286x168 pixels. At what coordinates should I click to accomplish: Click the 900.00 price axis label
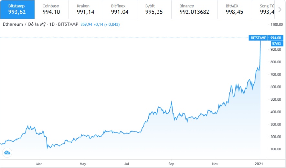point(276,49)
